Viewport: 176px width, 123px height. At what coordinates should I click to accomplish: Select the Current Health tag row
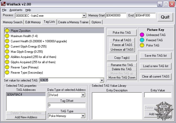54,41
